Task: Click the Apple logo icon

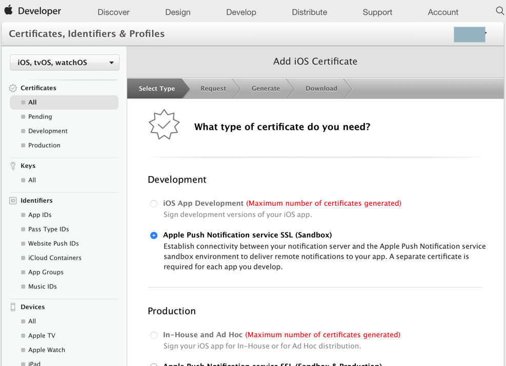Action: pyautogui.click(x=8, y=10)
